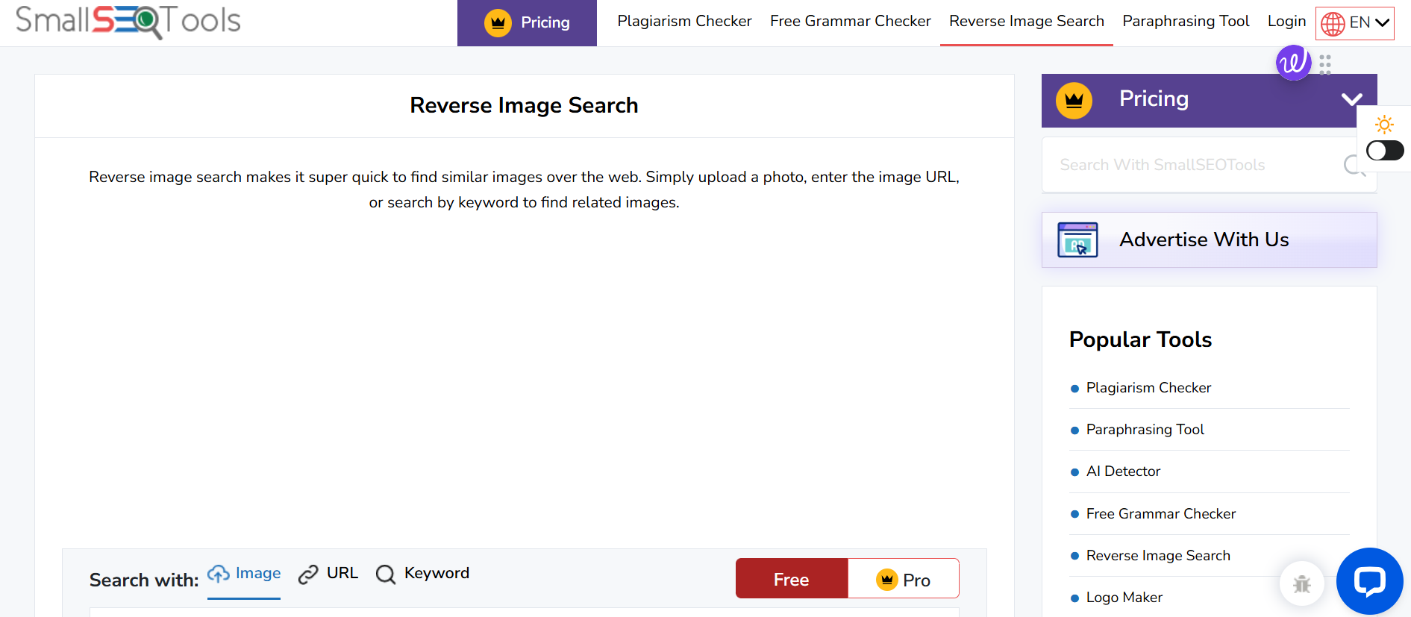Image resolution: width=1411 pixels, height=617 pixels.
Task: Click the upload cloud icon
Action: point(219,574)
